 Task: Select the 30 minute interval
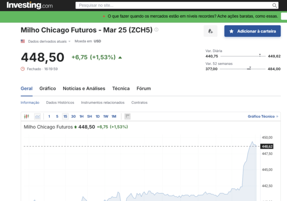(74, 116)
